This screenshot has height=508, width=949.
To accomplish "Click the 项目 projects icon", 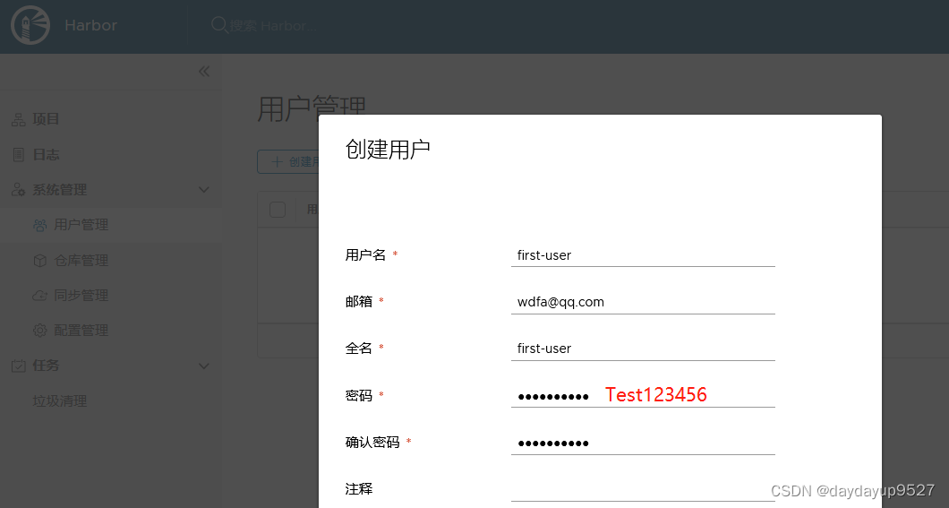I will 19,119.
